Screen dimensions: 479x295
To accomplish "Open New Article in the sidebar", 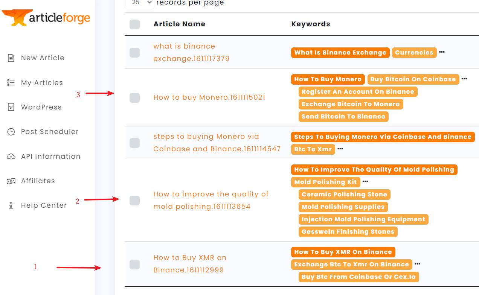I will (43, 58).
